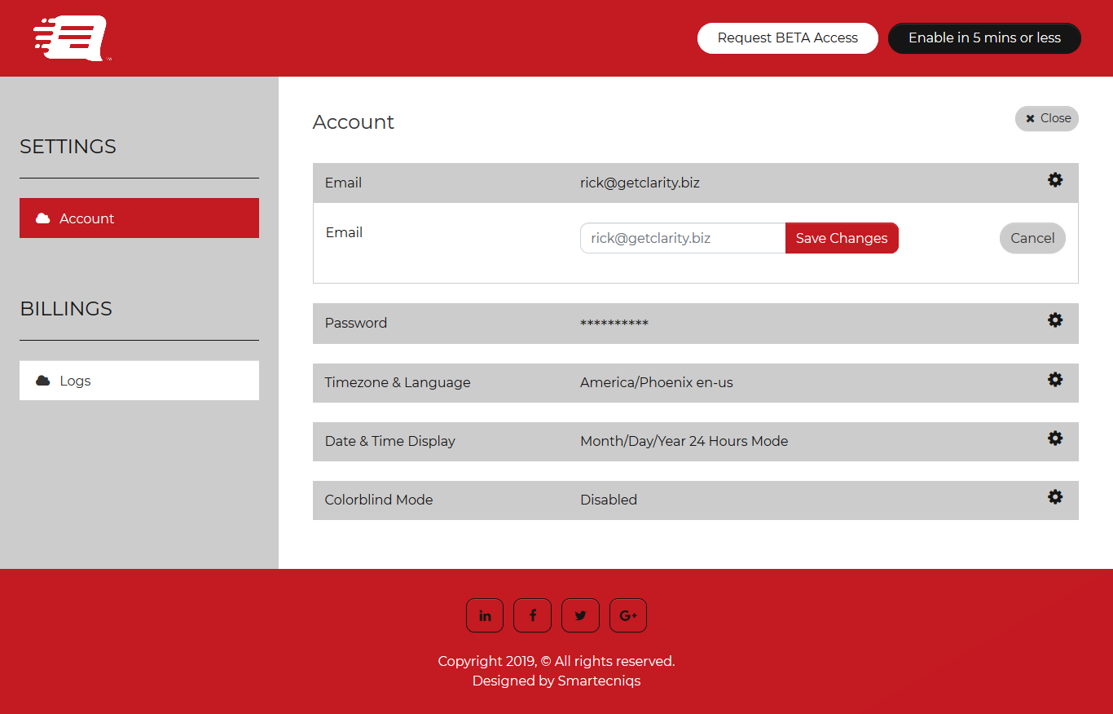The image size is (1113, 714).
Task: Focus the email address input field
Action: tap(683, 238)
